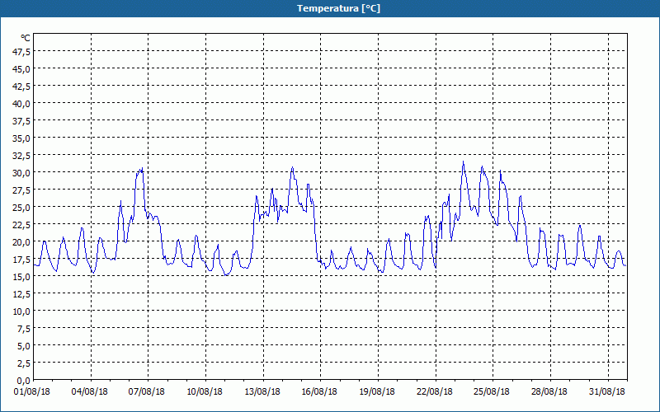Select the 20,0 y-axis label
Screen dimensions: 660x412
click(x=21, y=242)
